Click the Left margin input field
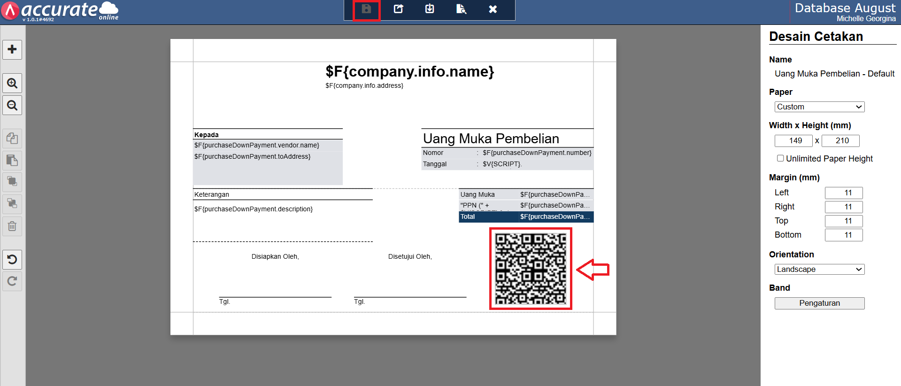901x386 pixels. (x=844, y=193)
